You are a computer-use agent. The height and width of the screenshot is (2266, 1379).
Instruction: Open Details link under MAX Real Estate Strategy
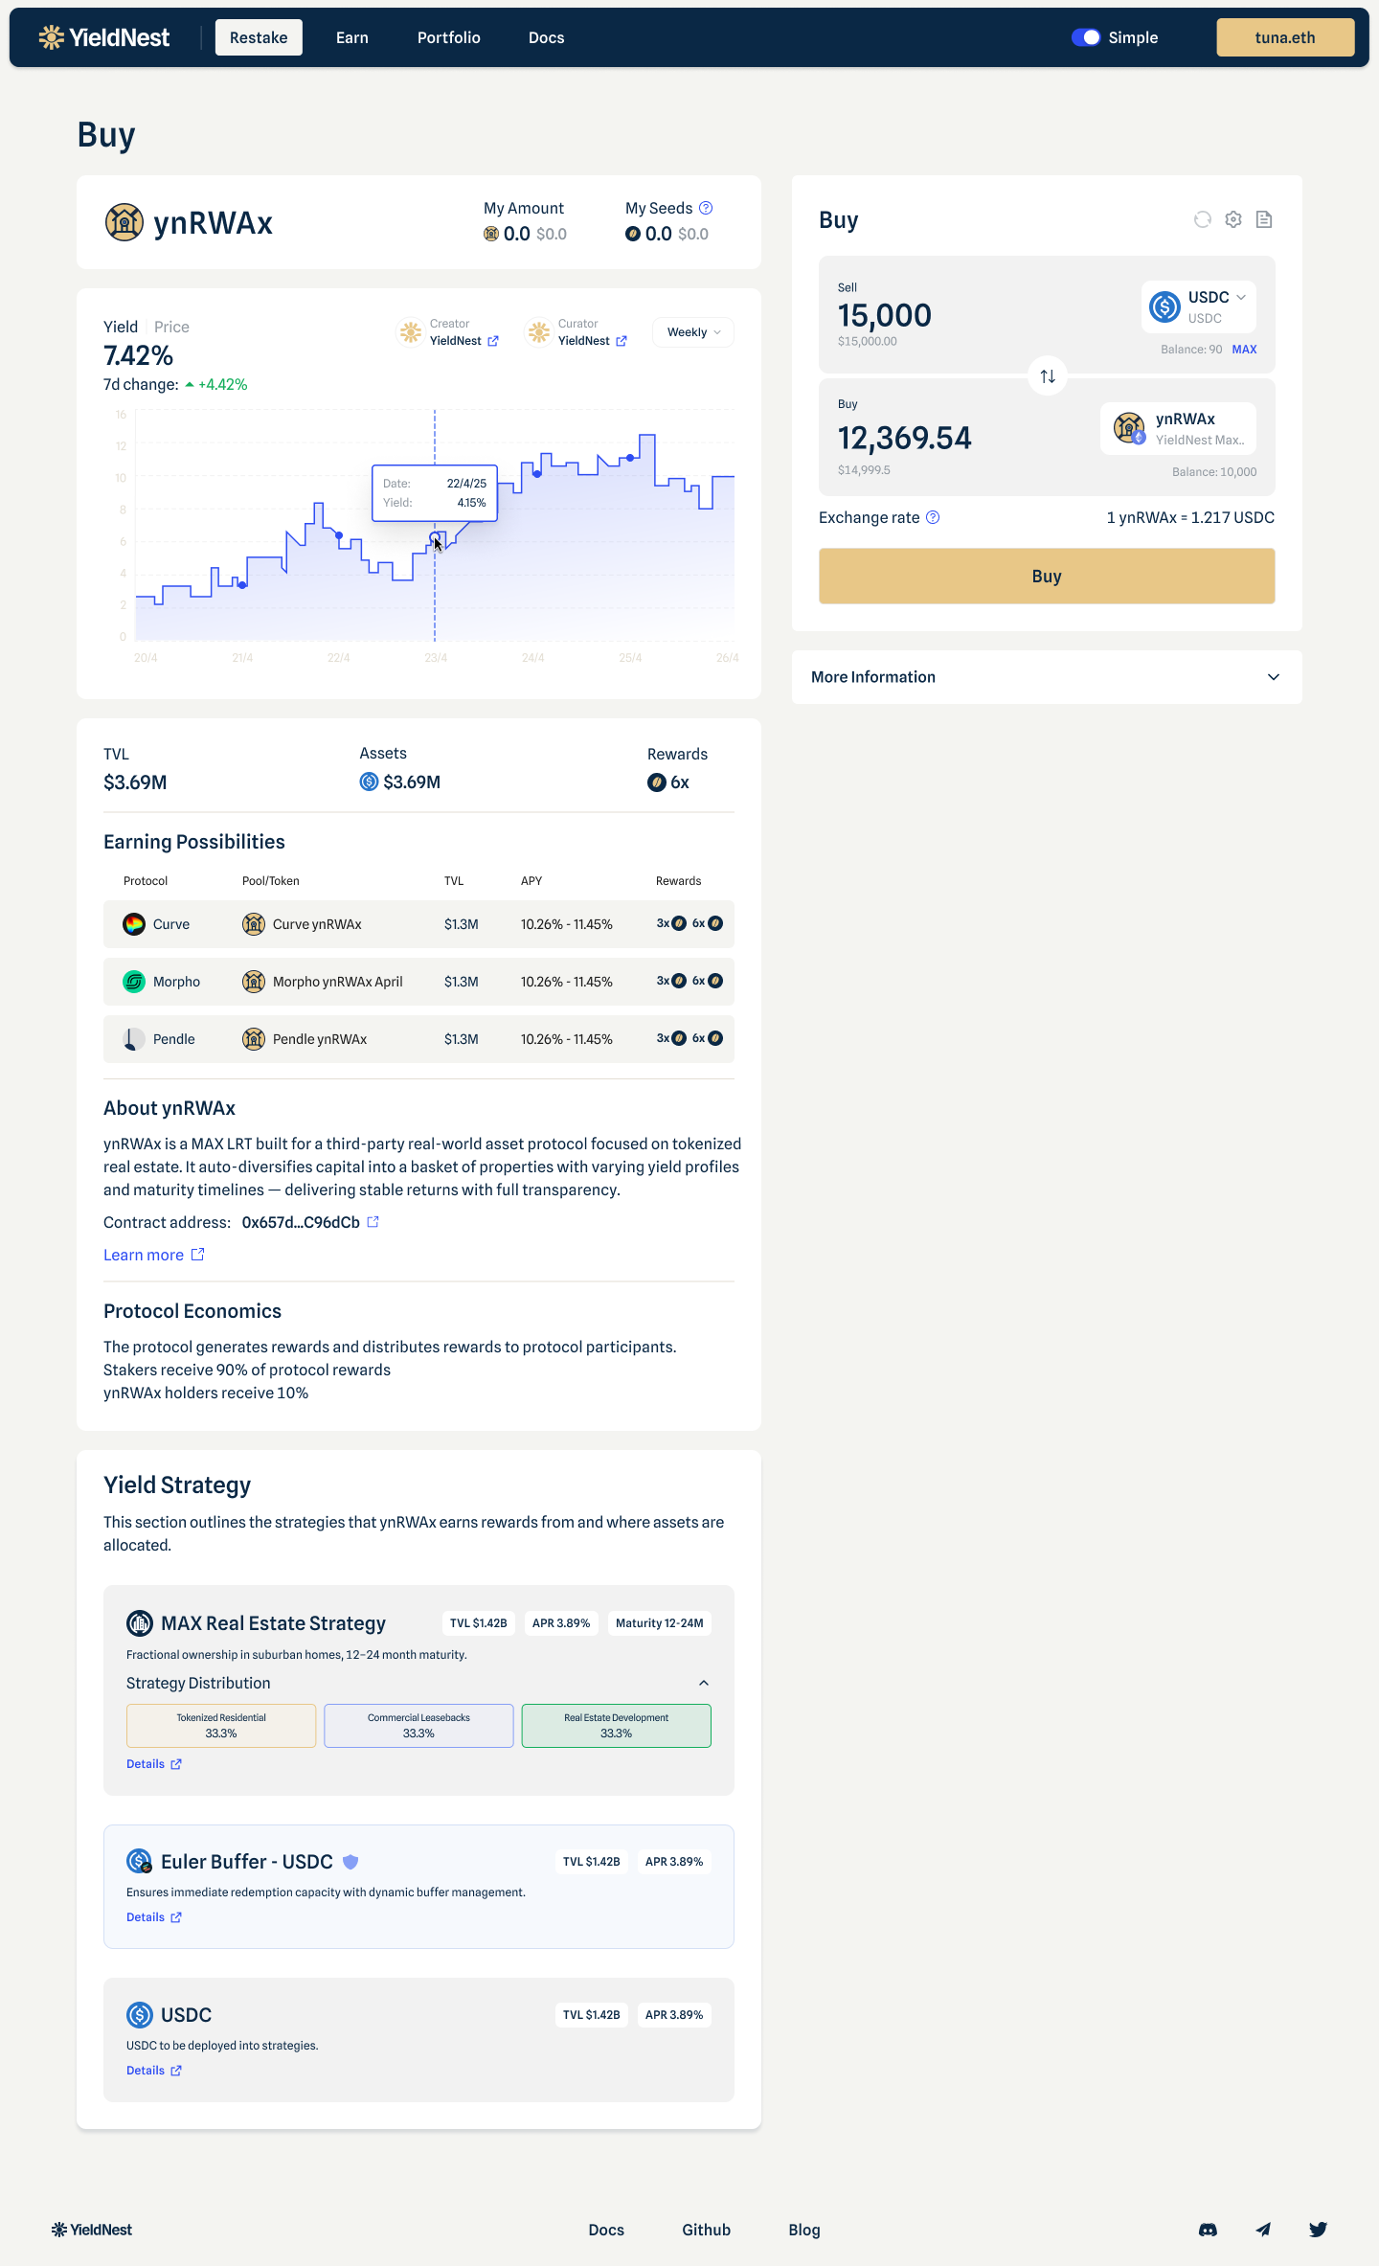[x=154, y=1764]
